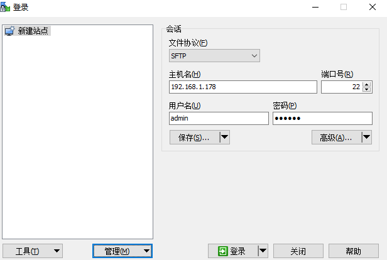
Task: Expand the 高级 button dropdown arrow
Action: [x=366, y=137]
